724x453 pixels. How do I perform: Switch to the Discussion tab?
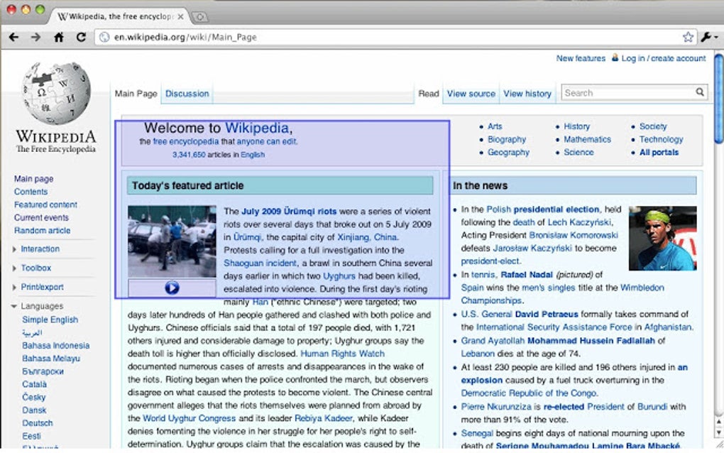tap(187, 93)
